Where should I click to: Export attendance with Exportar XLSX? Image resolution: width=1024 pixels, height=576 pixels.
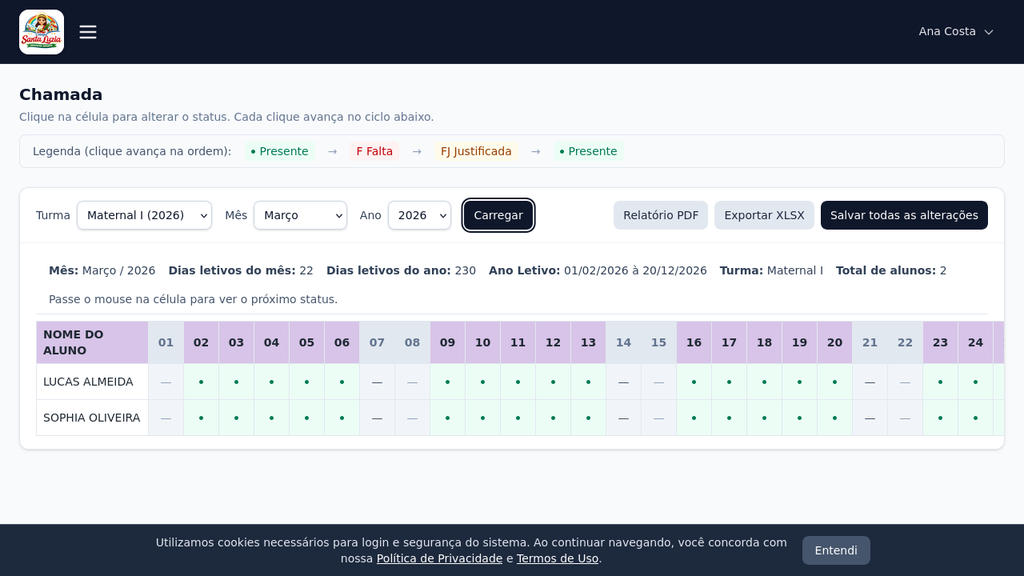[x=764, y=215]
